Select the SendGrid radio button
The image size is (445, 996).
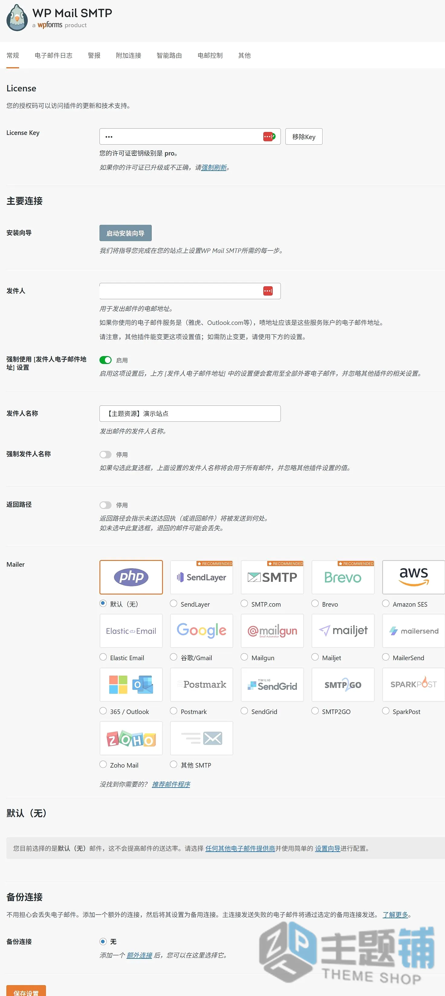pyautogui.click(x=245, y=711)
